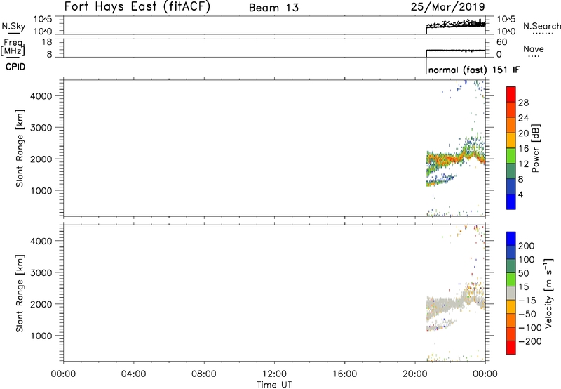This screenshot has height=389, width=561.
Task: Click the red bottom of the Velocity colorbar
Action: tap(511, 348)
